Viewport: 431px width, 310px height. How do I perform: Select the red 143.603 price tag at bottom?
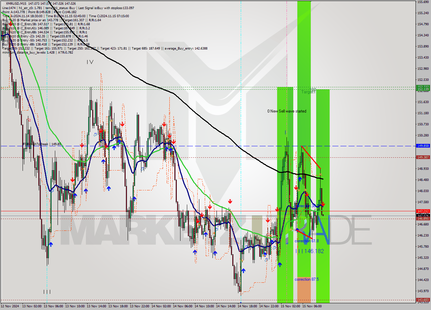pyautogui.click(x=423, y=300)
